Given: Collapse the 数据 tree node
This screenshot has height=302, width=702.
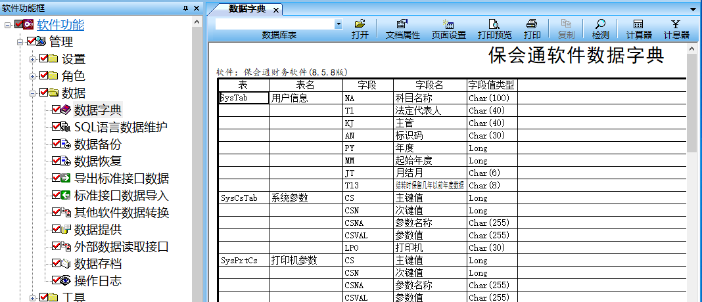Looking at the screenshot, I should pyautogui.click(x=33, y=93).
